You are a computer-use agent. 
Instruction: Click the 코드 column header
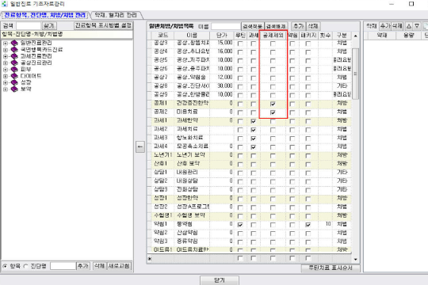[x=162, y=35]
